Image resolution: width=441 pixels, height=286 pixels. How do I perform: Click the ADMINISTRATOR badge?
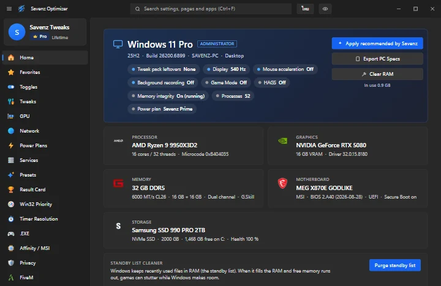click(x=217, y=44)
